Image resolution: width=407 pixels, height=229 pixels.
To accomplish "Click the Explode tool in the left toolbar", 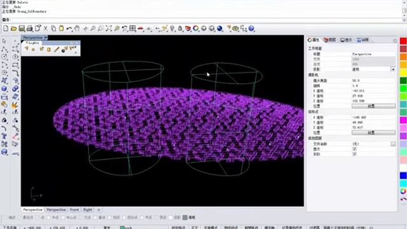I will coord(15,105).
